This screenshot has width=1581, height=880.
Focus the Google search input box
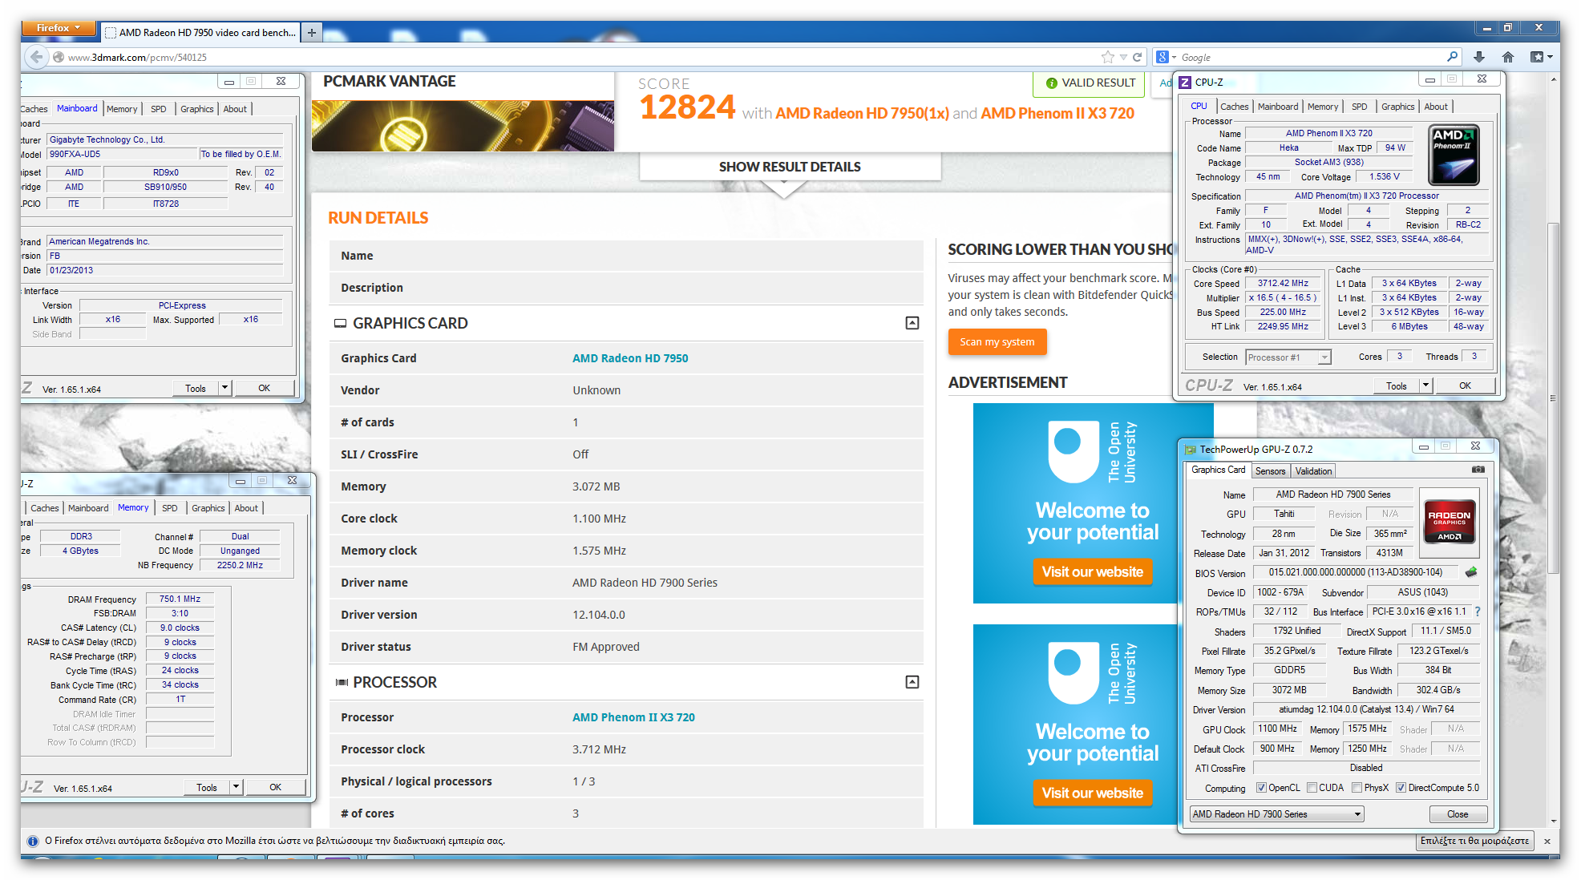coord(1312,57)
